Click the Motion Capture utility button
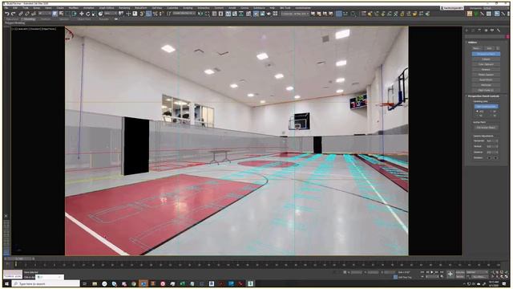The height and width of the screenshot is (289, 513). [x=486, y=75]
